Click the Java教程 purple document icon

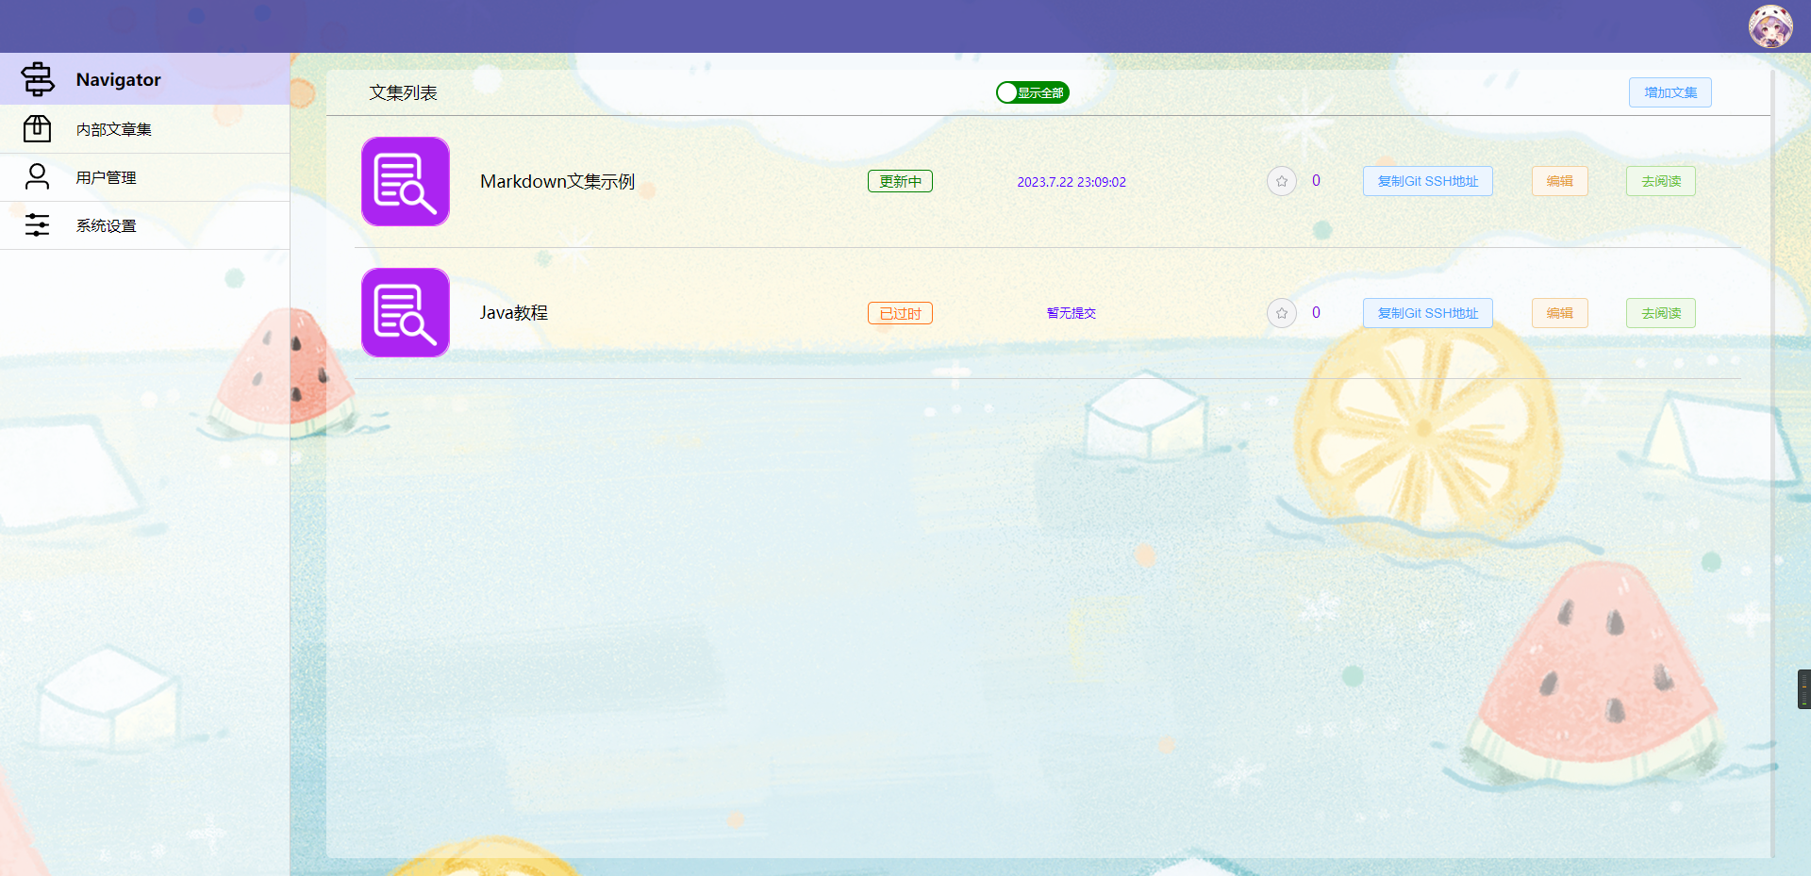click(406, 312)
